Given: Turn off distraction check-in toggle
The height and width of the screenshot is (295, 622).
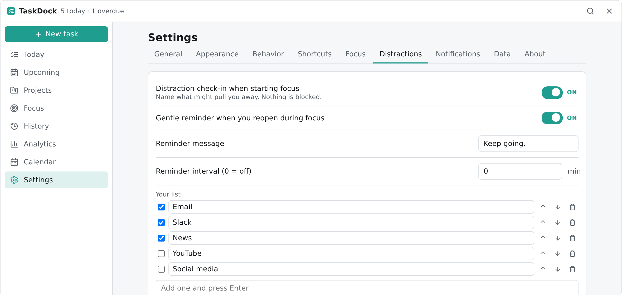Looking at the screenshot, I should pyautogui.click(x=552, y=92).
